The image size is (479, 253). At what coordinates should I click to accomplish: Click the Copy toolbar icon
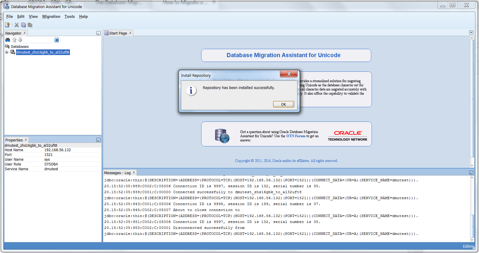(23, 25)
